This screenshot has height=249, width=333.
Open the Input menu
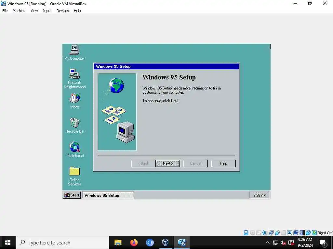(47, 11)
